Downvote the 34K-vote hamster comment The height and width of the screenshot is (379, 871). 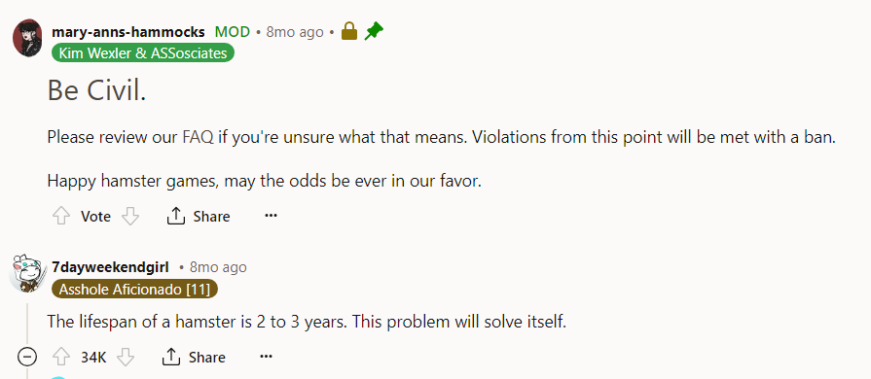click(126, 357)
